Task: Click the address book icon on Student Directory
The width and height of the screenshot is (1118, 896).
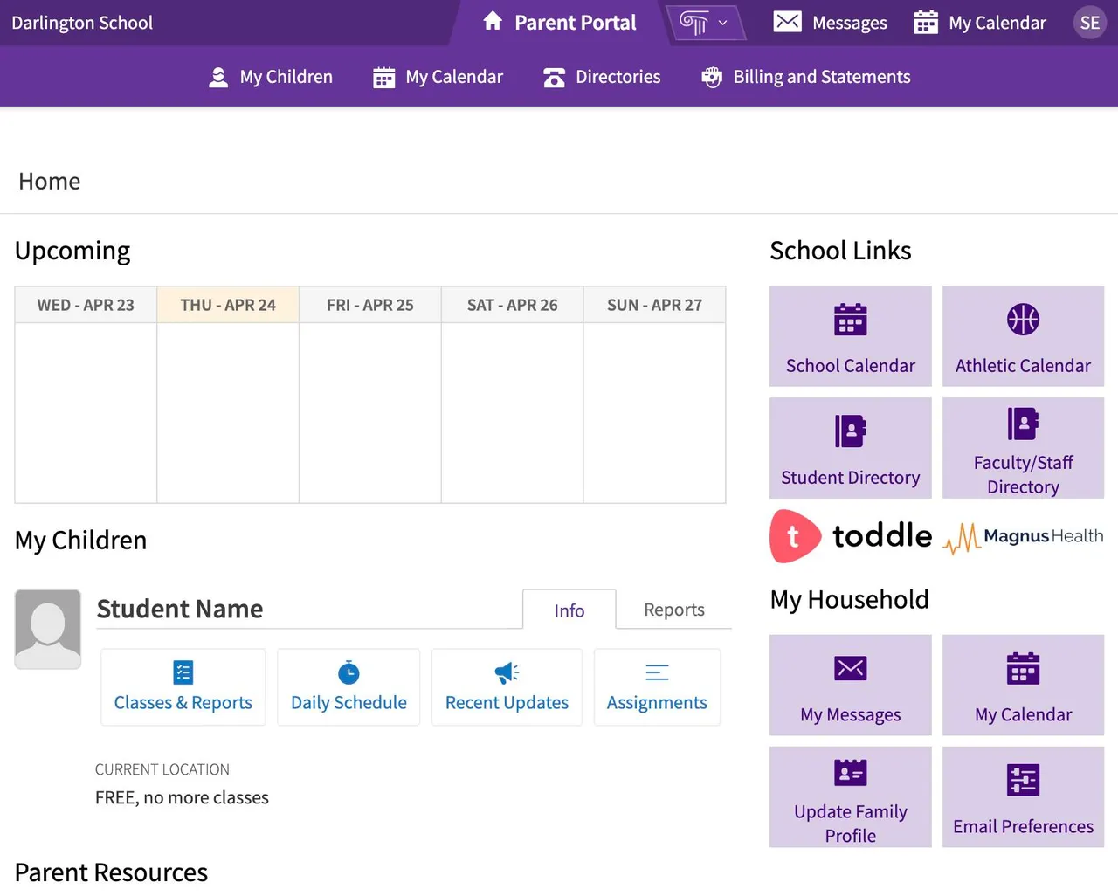Action: tap(851, 431)
